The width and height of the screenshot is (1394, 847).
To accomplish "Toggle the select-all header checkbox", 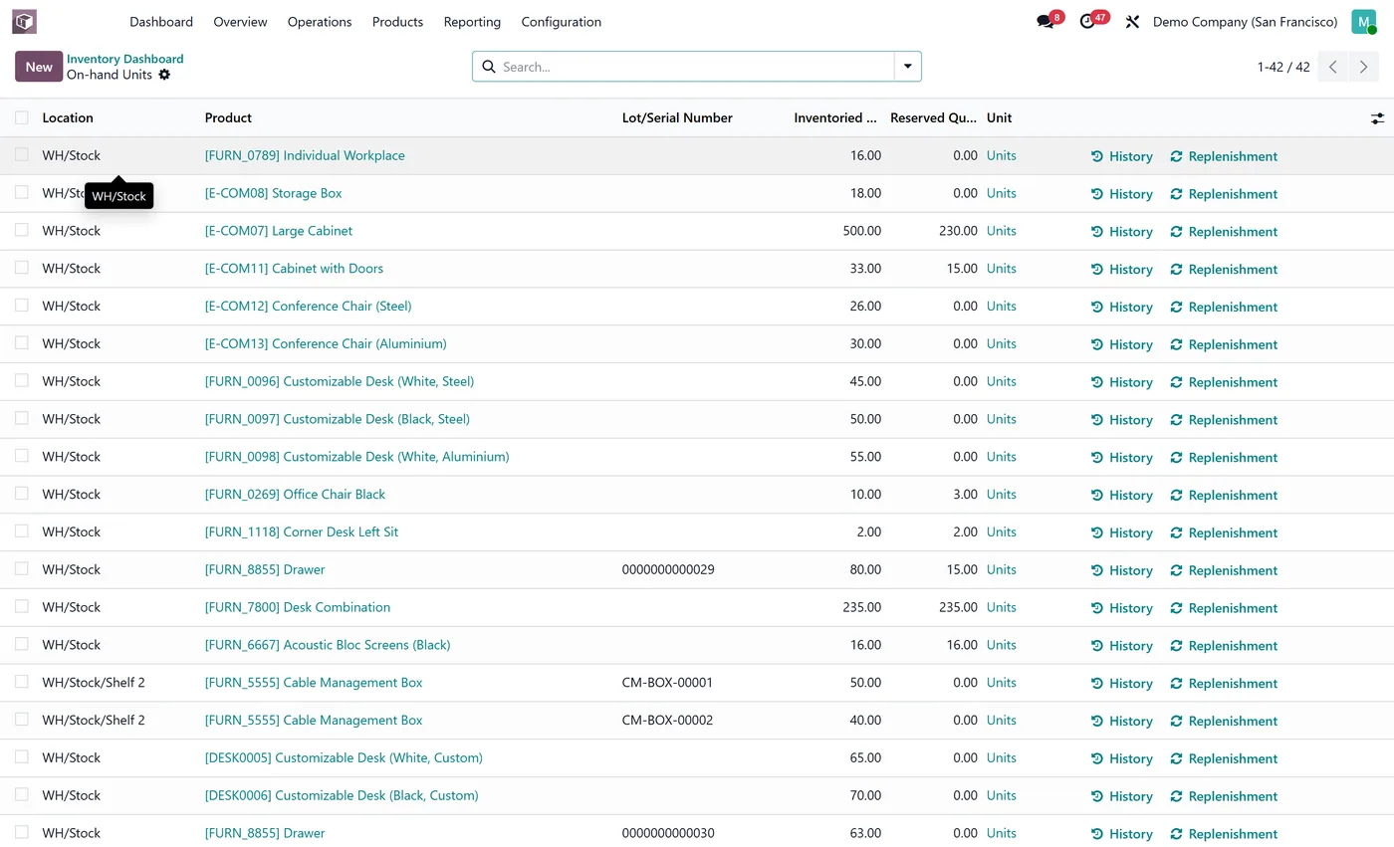I will [x=22, y=117].
